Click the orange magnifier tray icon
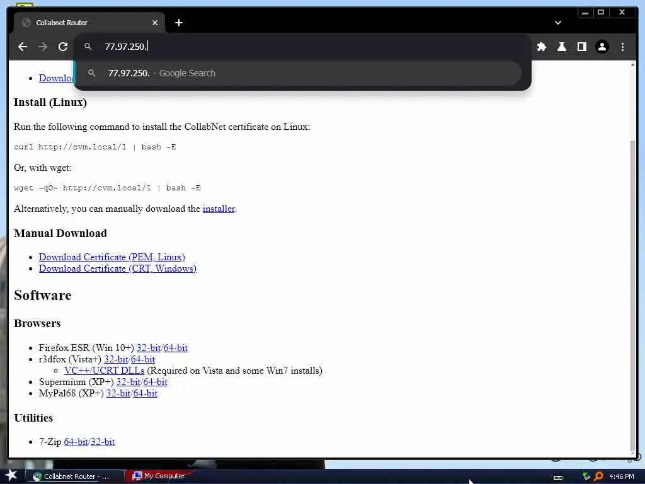This screenshot has width=645, height=484. click(599, 476)
